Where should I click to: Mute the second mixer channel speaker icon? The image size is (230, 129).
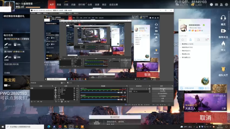pos(122,99)
